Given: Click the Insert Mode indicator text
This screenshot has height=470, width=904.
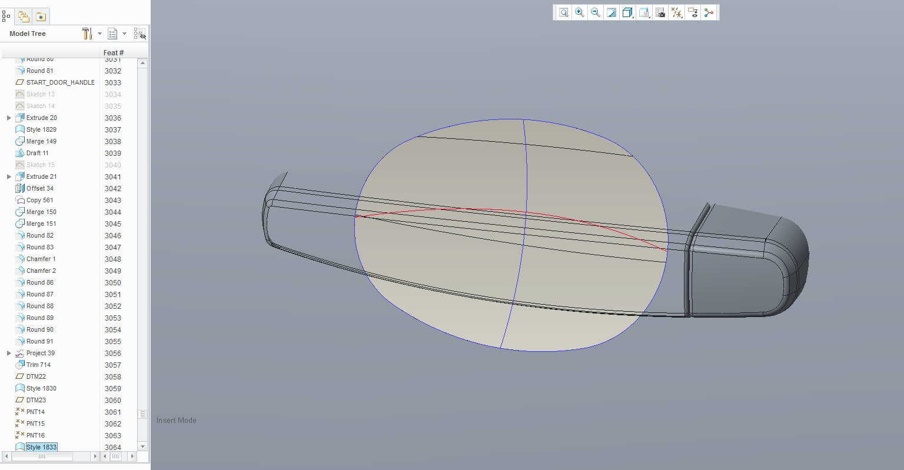Looking at the screenshot, I should coord(177,420).
